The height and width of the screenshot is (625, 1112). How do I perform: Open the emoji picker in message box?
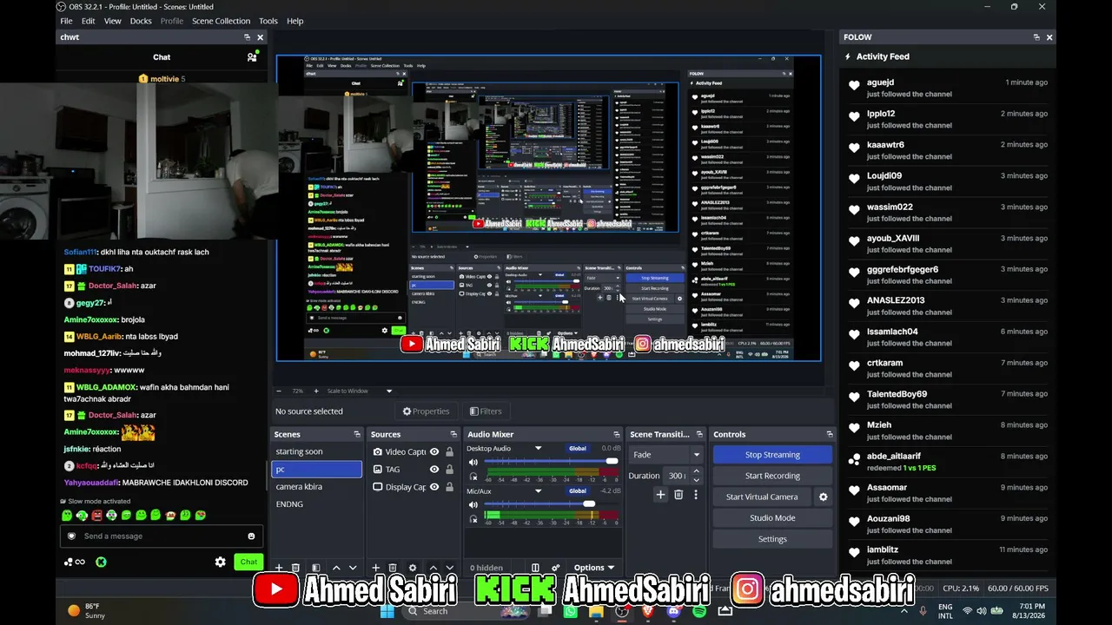point(251,536)
